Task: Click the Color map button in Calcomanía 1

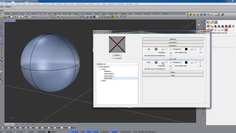Action: (x=162, y=49)
